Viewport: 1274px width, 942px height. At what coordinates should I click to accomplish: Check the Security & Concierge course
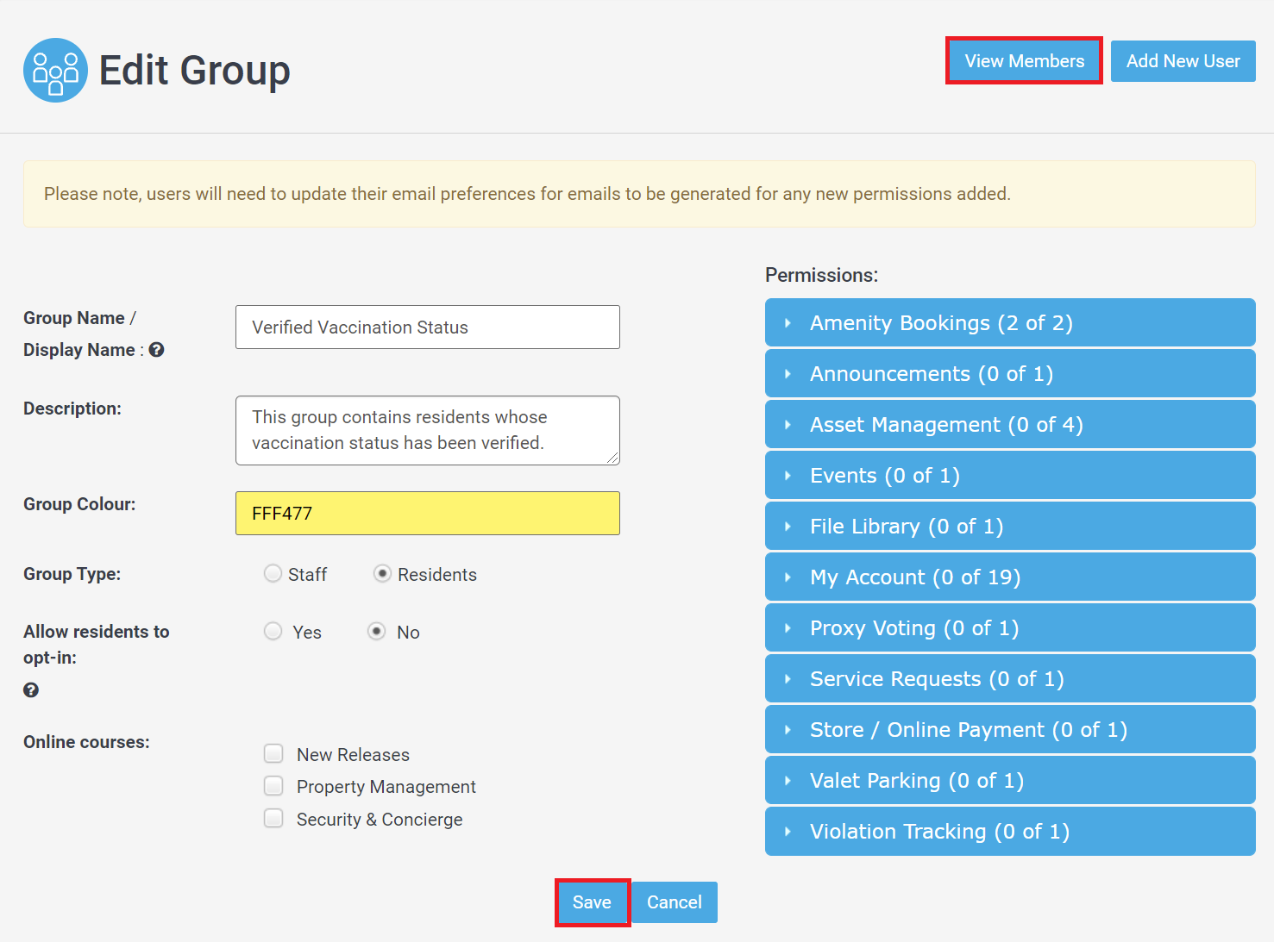click(273, 819)
